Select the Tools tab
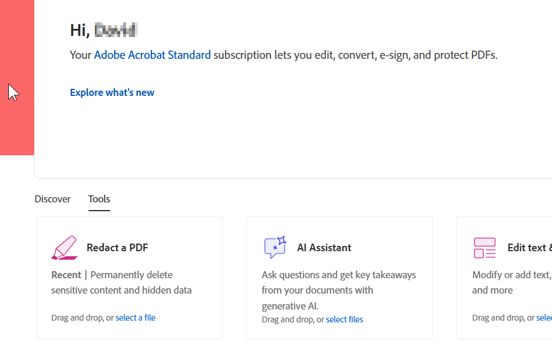The height and width of the screenshot is (343, 552). pyautogui.click(x=99, y=199)
